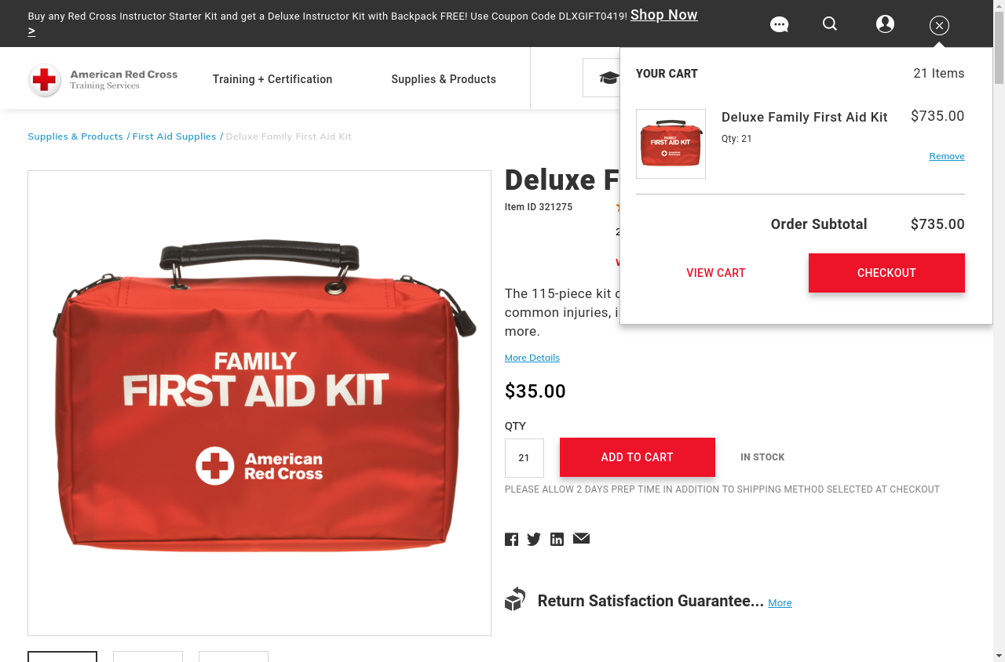Share product on Facebook

(x=511, y=539)
